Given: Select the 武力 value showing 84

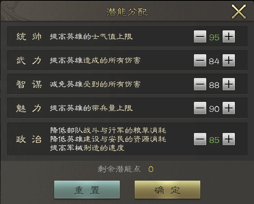Looking at the screenshot, I should pos(214,60).
